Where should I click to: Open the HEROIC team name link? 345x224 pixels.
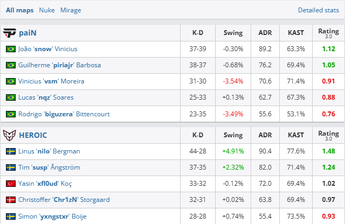point(33,135)
